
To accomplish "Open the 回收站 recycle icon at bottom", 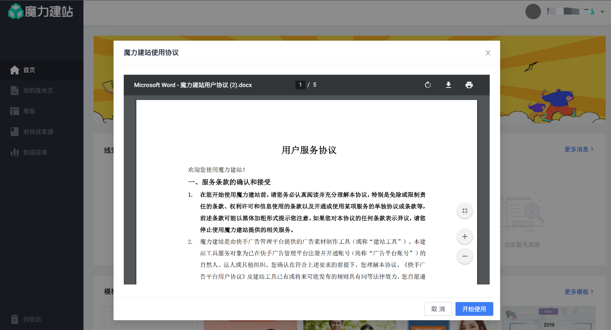I will click(15, 319).
